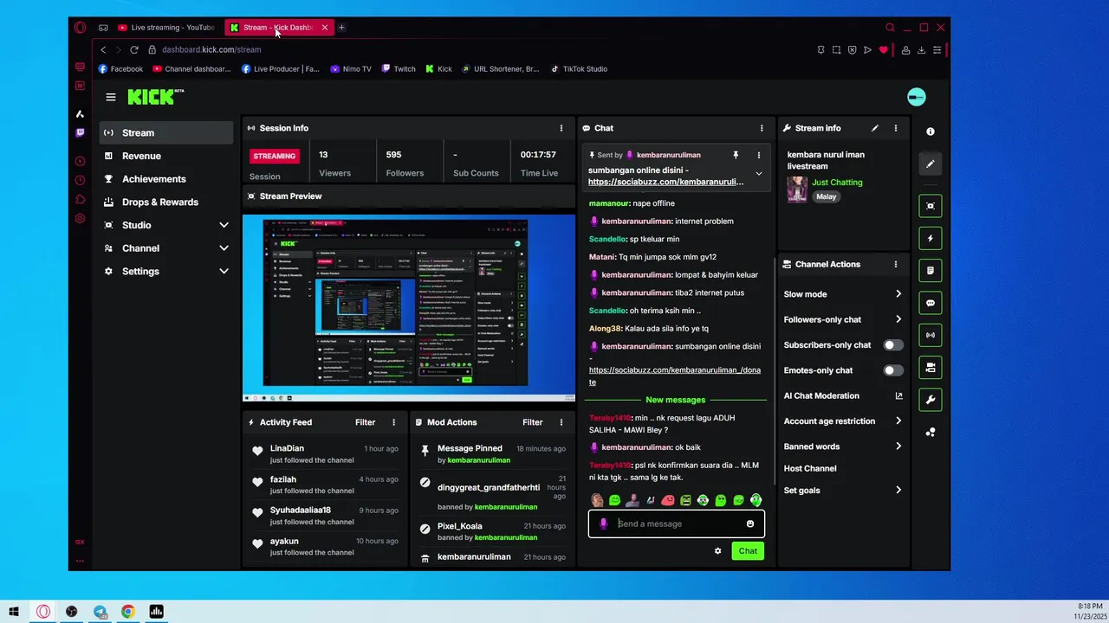
Task: Toggle the wrench widget in the rail
Action: click(x=931, y=400)
